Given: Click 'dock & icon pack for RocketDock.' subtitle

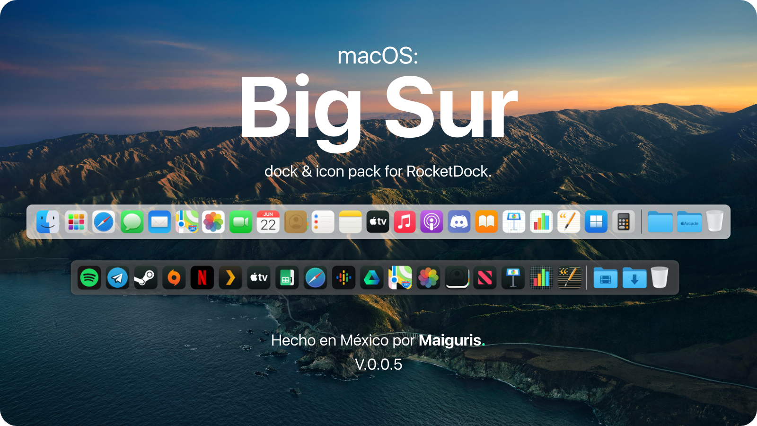Looking at the screenshot, I should tap(378, 171).
